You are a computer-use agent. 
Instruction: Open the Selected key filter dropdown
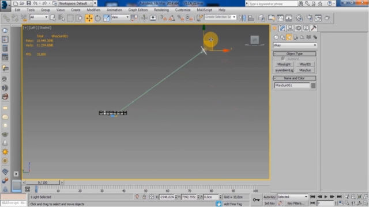click(x=292, y=197)
